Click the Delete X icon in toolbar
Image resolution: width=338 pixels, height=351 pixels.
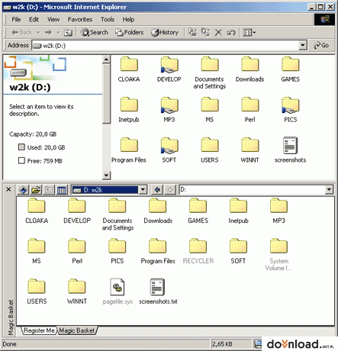(218, 32)
